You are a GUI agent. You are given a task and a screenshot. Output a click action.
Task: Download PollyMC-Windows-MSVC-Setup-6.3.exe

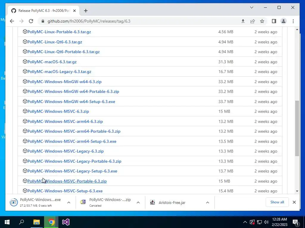click(x=65, y=191)
